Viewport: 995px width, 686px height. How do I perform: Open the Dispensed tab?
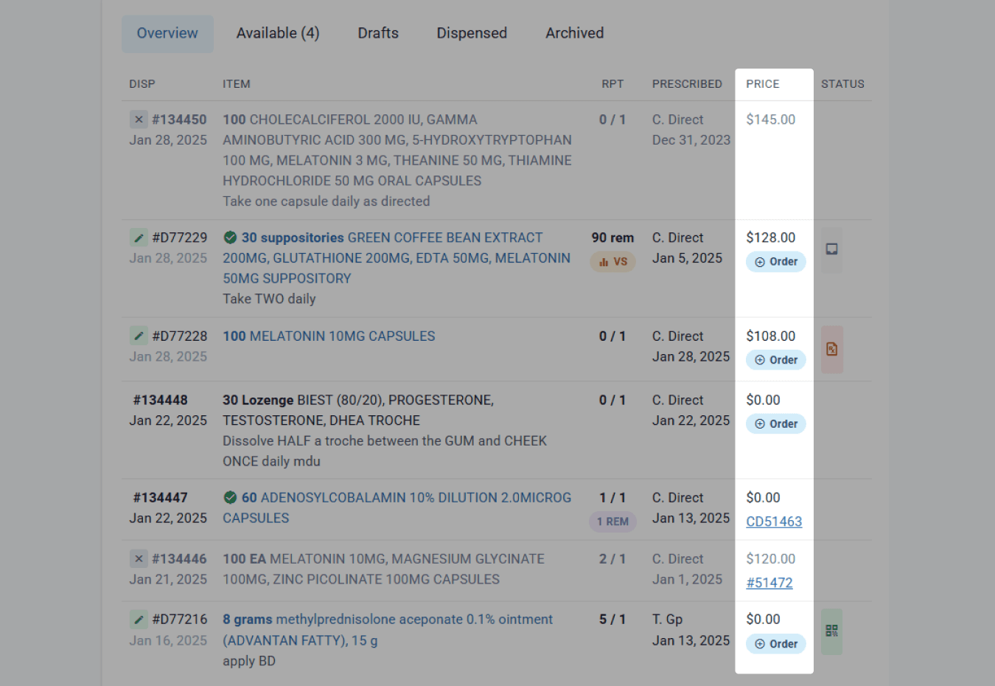(472, 33)
